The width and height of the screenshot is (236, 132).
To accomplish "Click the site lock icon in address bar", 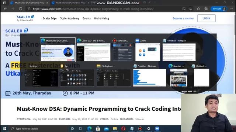I will [29, 9].
